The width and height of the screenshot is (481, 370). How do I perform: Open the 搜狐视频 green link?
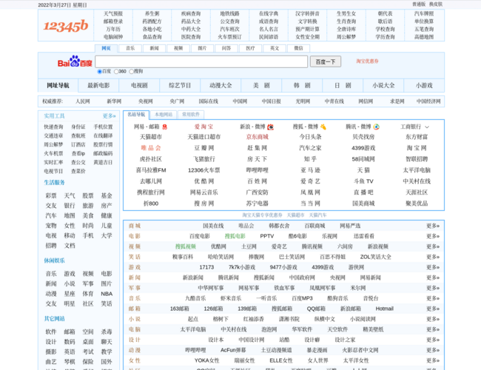click(x=185, y=246)
